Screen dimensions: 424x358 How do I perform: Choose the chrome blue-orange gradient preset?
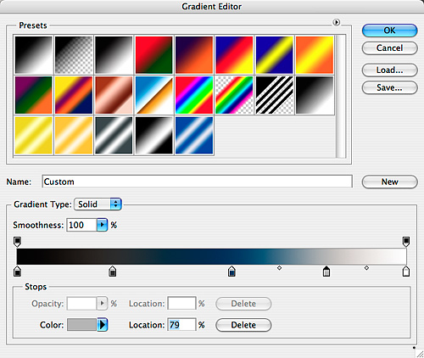(x=154, y=95)
